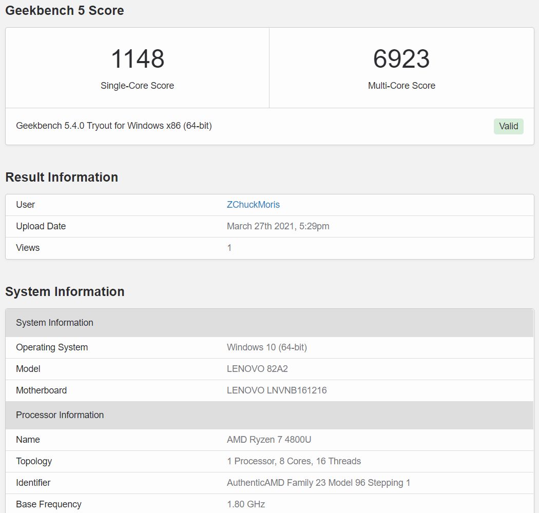Click the Multi-Core Score label

[x=401, y=86]
